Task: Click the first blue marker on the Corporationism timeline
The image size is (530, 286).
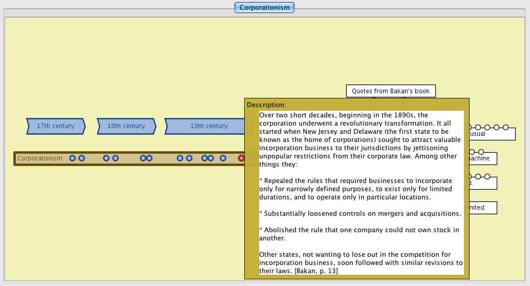Action: pos(73,158)
